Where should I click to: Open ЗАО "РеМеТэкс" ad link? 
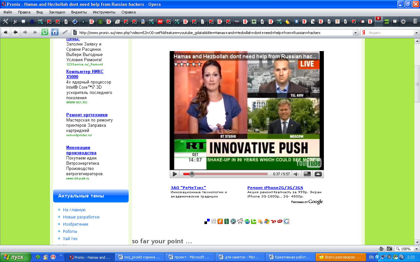click(x=188, y=188)
